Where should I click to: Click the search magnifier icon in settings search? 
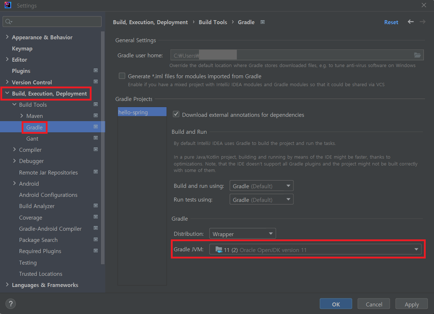point(9,22)
